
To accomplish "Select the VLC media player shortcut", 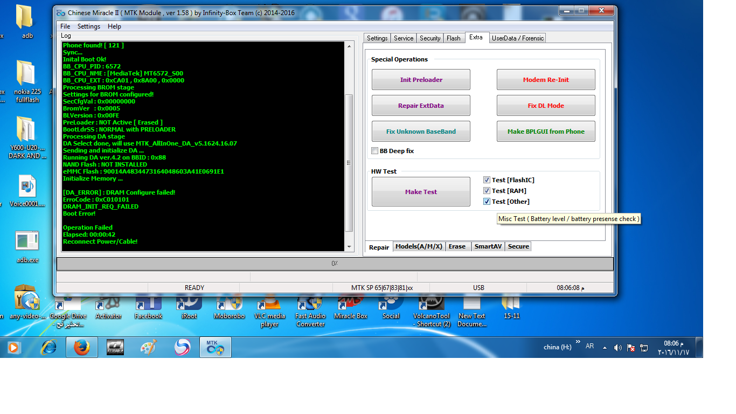I will pos(269,312).
